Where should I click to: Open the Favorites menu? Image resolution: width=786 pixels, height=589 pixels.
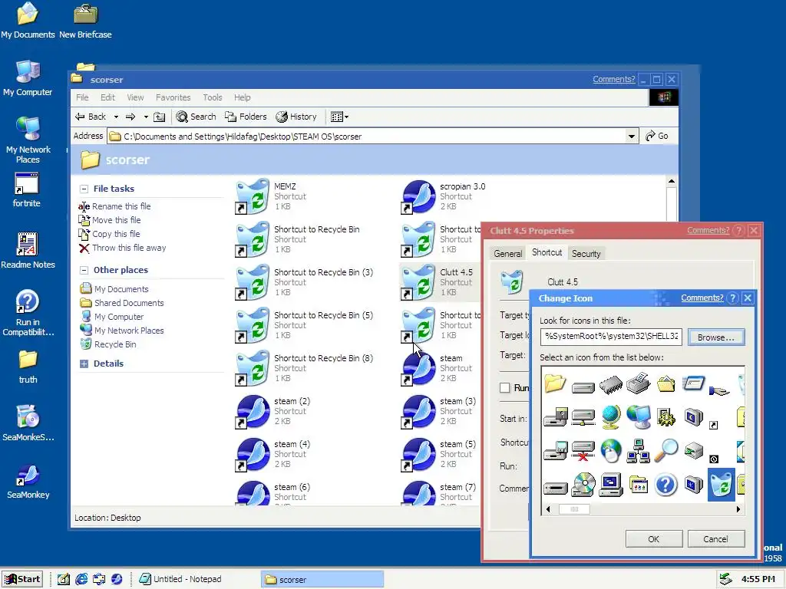coord(173,97)
